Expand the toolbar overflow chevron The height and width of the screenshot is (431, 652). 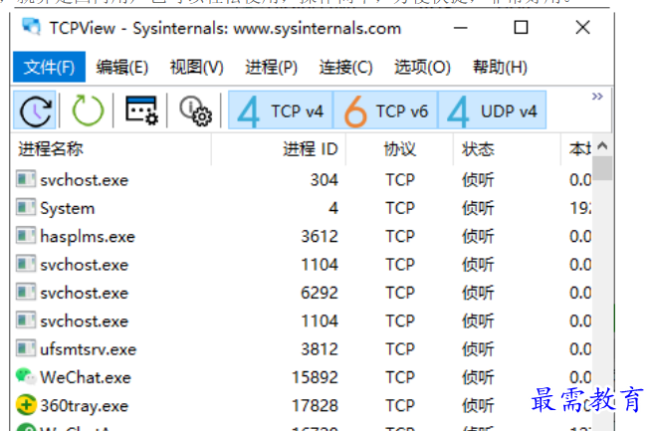click(x=597, y=97)
